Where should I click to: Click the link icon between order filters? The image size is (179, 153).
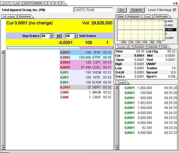[59, 36]
